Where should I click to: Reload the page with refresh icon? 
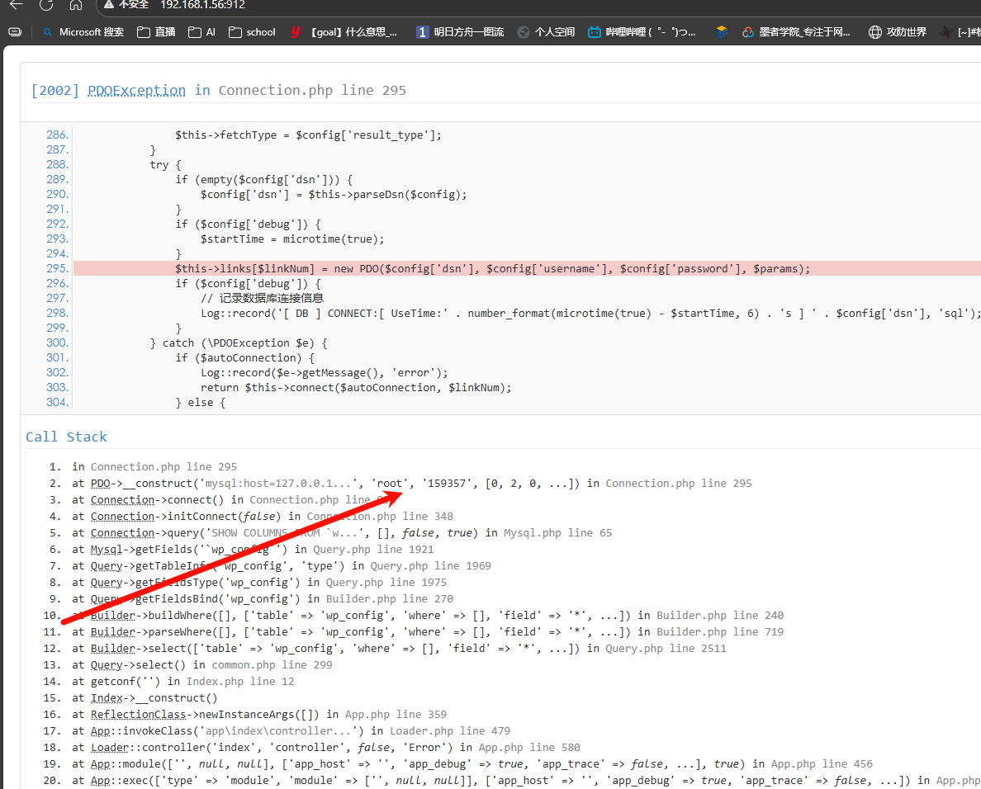tap(46, 5)
